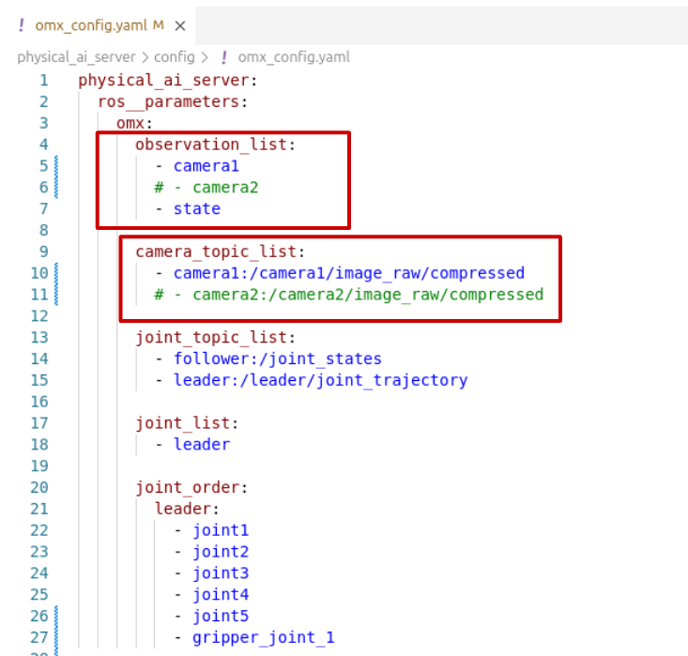Click the leader:/leader/joint_trajectory entry
The image size is (688, 656).
pos(320,381)
